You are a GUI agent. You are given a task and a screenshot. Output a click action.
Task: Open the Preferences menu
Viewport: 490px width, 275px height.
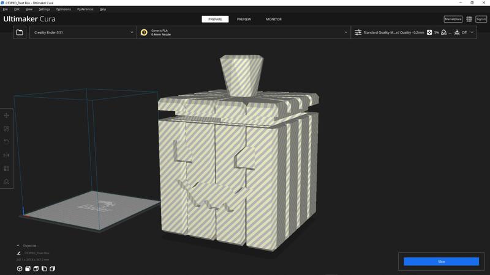click(85, 9)
